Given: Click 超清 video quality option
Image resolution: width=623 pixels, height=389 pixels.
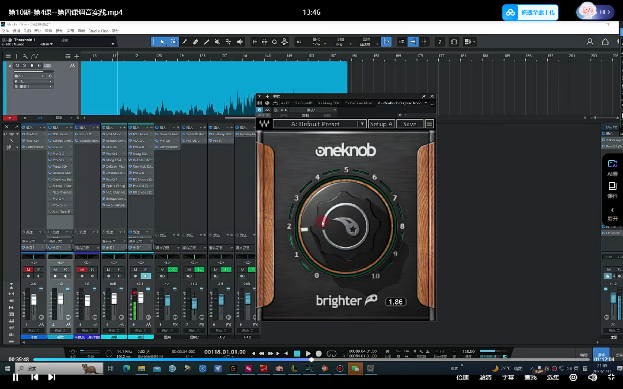Looking at the screenshot, I should coord(485,377).
